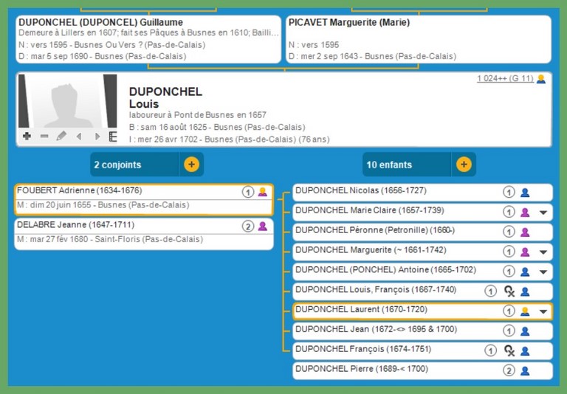Click the pencil edit icon under Louis's photo
567x394 pixels.
pyautogui.click(x=61, y=136)
